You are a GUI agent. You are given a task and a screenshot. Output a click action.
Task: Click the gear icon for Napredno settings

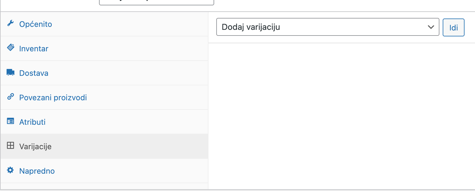click(x=11, y=170)
